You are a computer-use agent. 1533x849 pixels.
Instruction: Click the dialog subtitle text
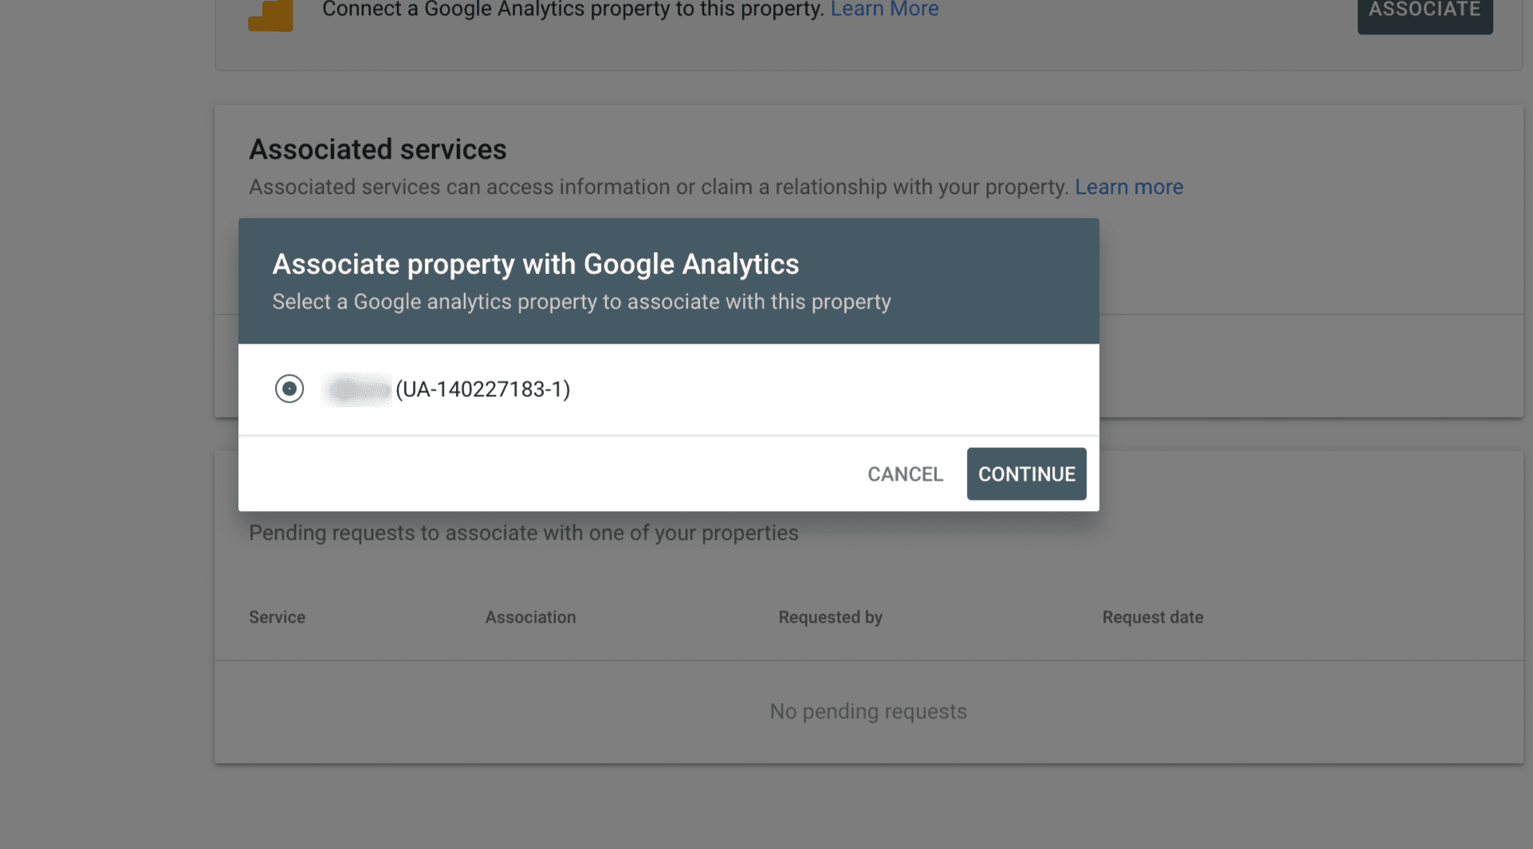pos(581,301)
